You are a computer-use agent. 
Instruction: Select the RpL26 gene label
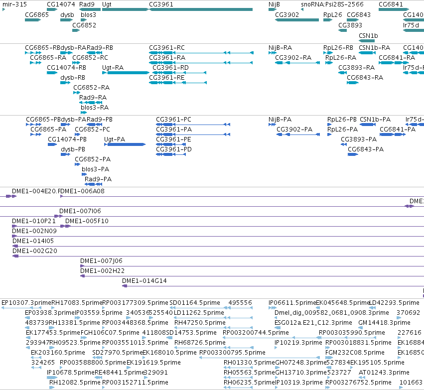pos(333,14)
